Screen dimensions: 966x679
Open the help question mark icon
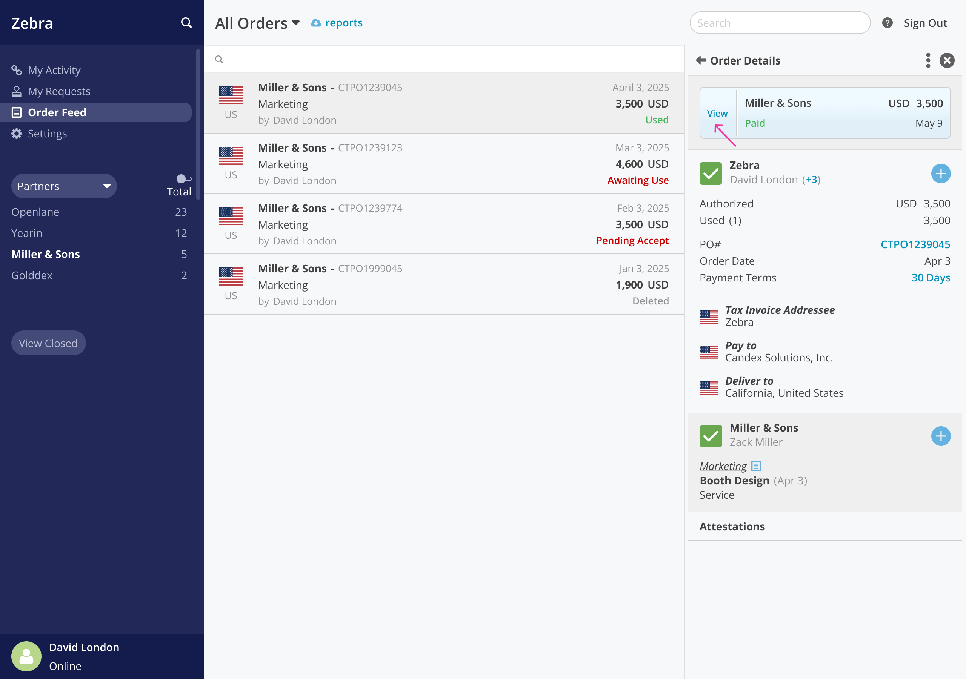tap(887, 23)
